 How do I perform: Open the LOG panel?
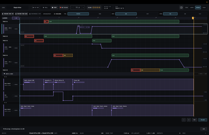203,129
